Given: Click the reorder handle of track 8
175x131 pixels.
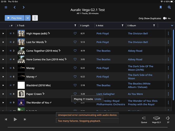Looking at the screenshot, I should 11,94.
